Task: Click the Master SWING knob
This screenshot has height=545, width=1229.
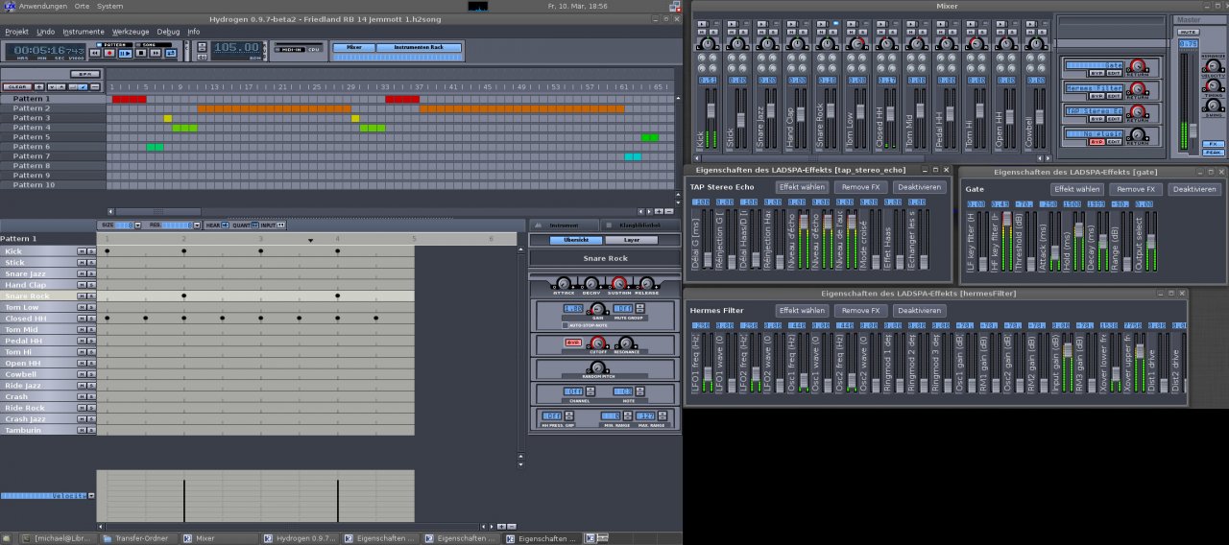Action: [1214, 105]
